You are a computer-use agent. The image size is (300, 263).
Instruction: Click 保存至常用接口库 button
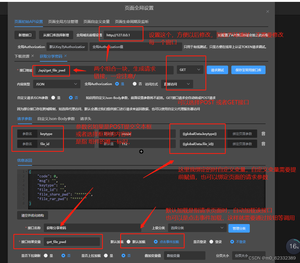pyautogui.click(x=248, y=70)
